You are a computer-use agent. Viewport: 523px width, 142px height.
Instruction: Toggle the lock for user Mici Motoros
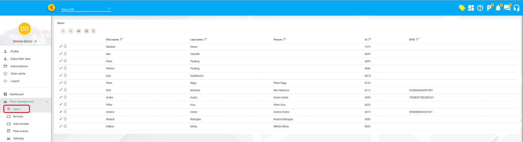(x=65, y=90)
